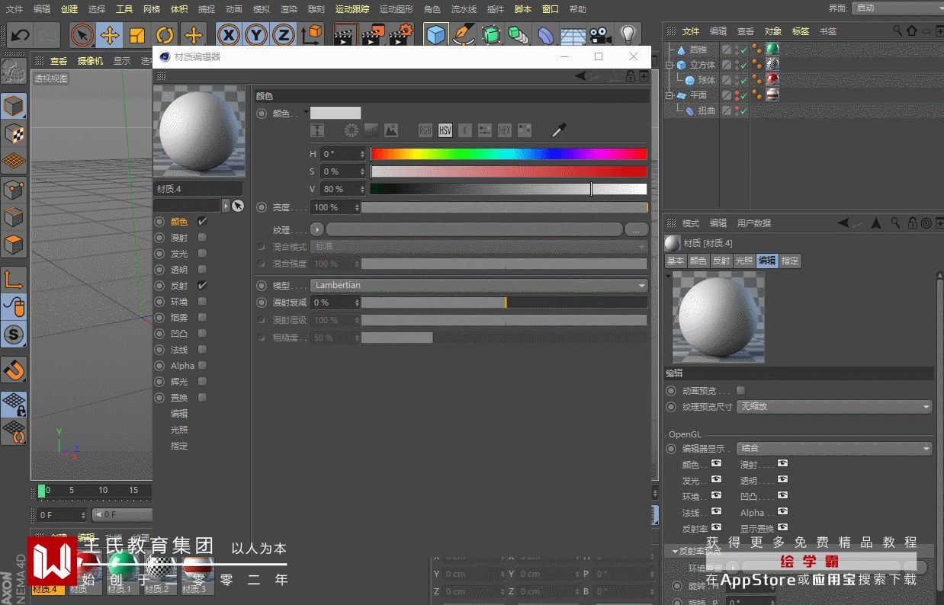Click the 材质.4 name input field

click(198, 189)
